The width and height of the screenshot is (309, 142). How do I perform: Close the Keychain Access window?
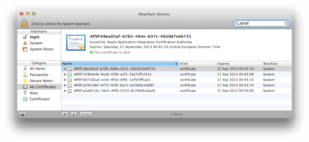click(x=22, y=14)
